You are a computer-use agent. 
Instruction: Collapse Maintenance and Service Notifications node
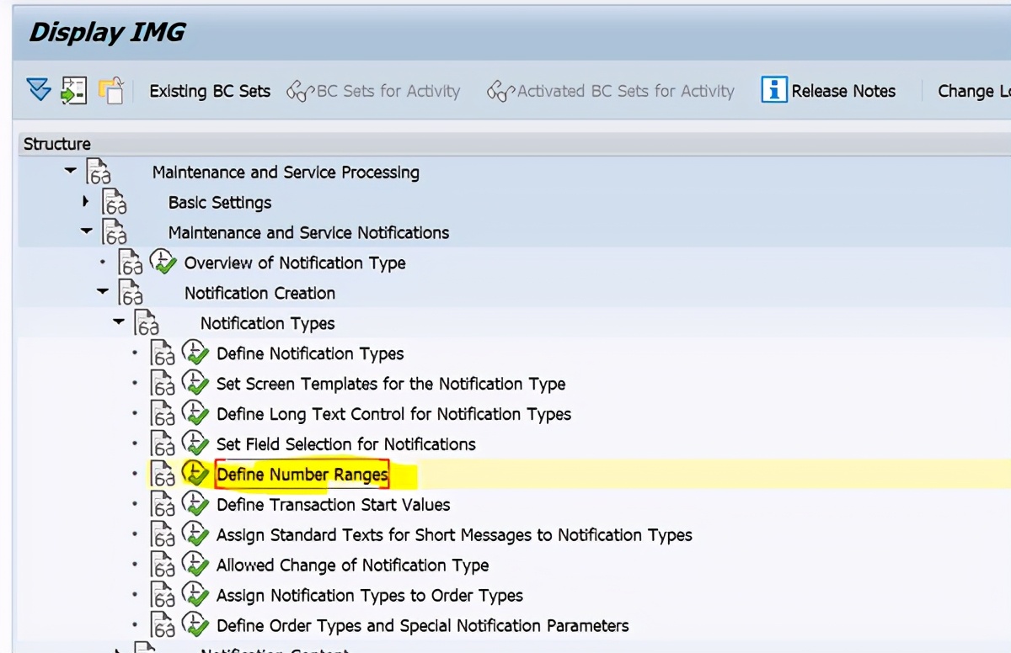[86, 231]
